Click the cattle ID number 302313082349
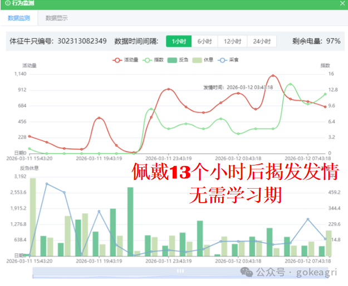Viewport: 348px width, 286px height. click(82, 41)
